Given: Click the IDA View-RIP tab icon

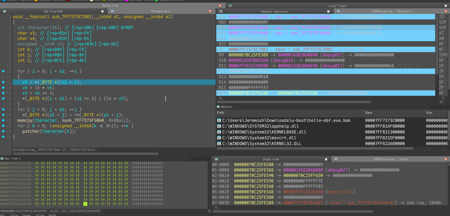Looking at the screenshot, I should tap(5, 12).
